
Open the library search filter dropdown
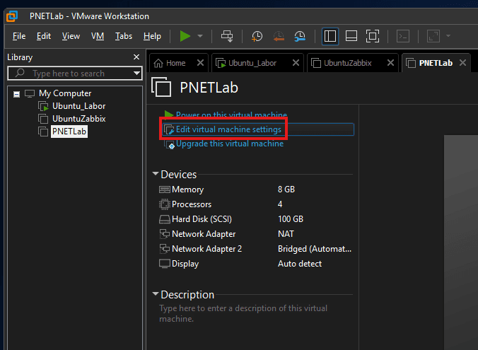[x=136, y=74]
